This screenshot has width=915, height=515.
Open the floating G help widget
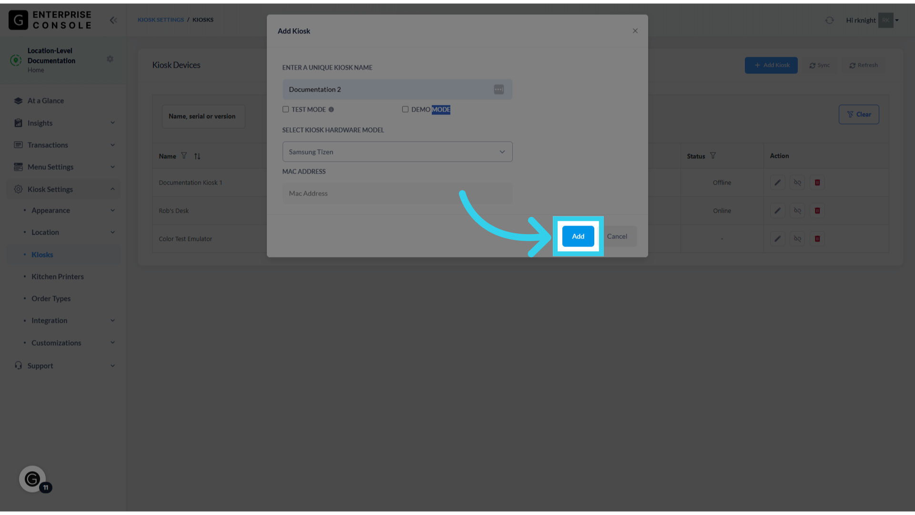(32, 479)
